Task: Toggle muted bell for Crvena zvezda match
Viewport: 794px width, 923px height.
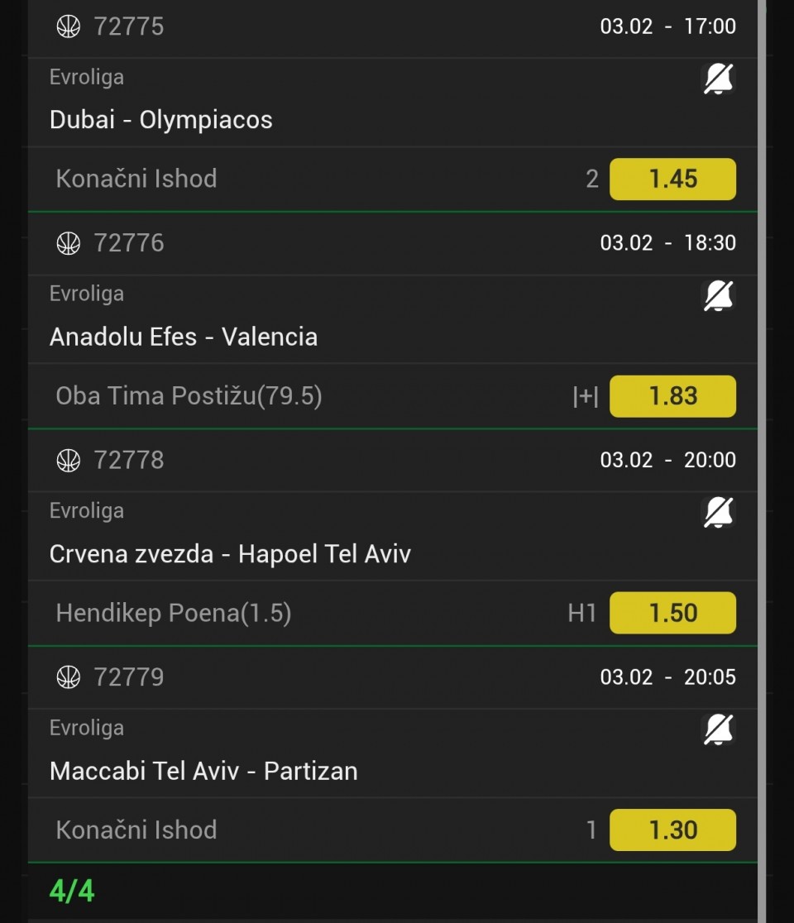Action: (x=718, y=513)
